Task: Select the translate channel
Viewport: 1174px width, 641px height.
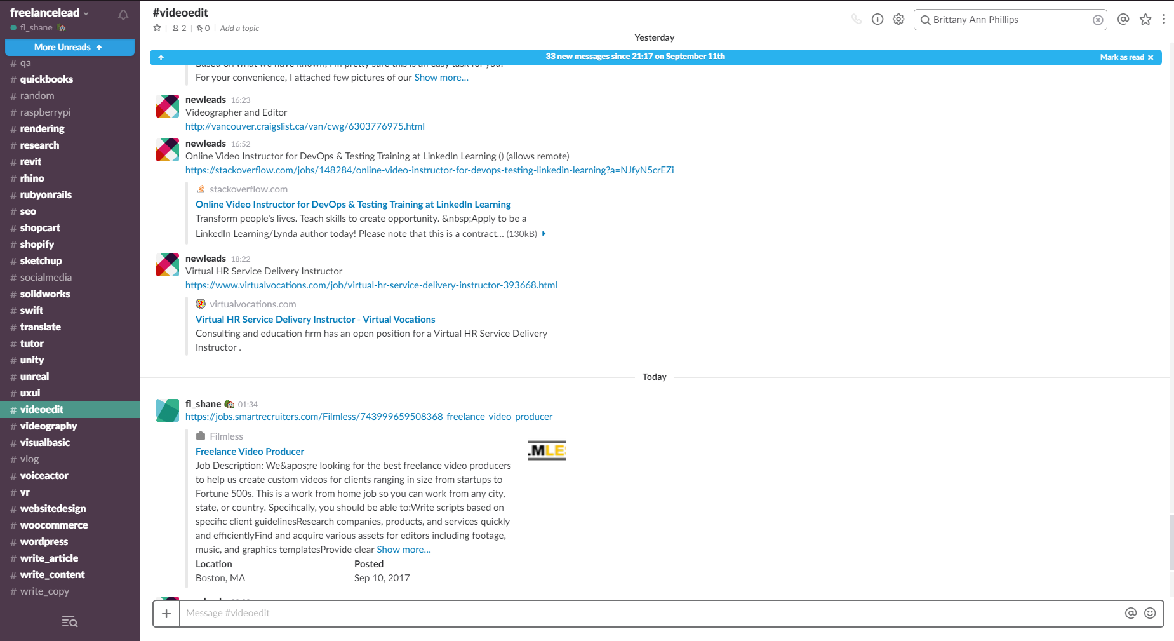Action: [70, 327]
